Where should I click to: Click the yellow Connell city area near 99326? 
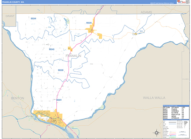pos(91,29)
